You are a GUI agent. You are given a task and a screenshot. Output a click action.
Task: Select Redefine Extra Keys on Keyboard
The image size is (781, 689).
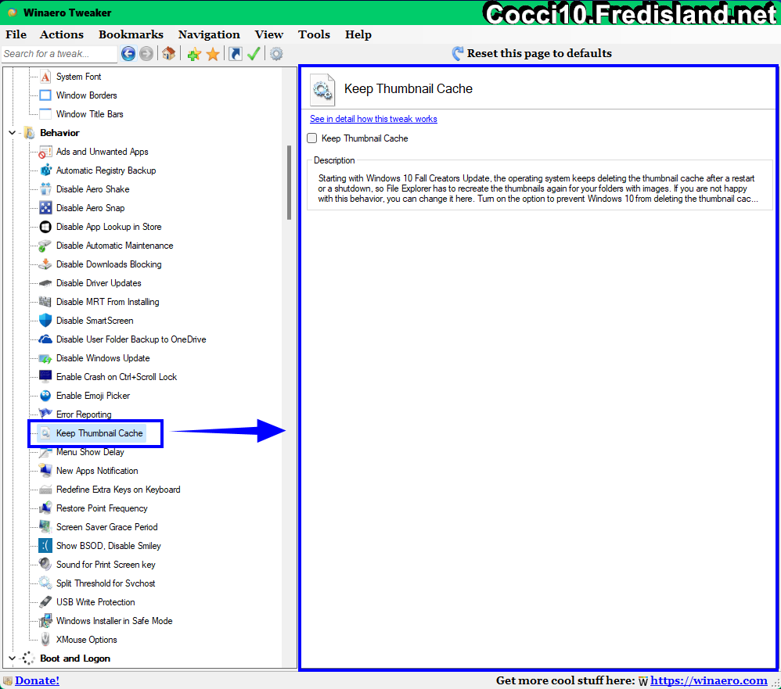118,490
